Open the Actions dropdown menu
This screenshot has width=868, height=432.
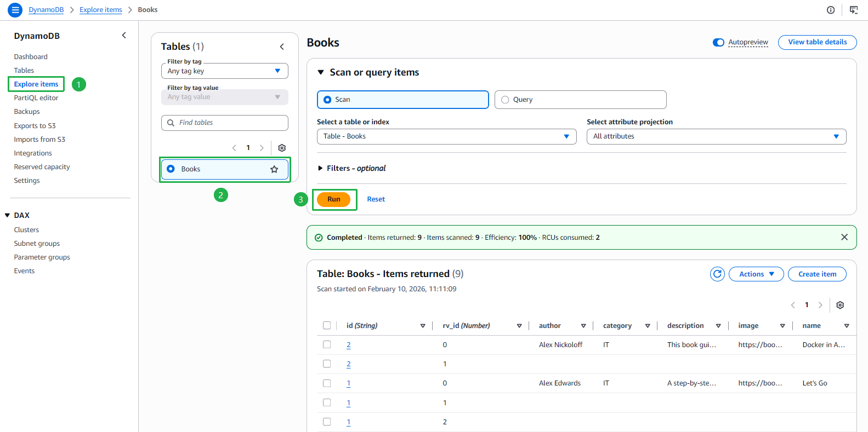coord(757,274)
